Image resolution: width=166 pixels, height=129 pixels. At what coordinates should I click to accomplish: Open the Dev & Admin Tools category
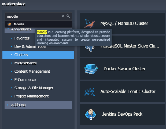[x=30, y=46]
